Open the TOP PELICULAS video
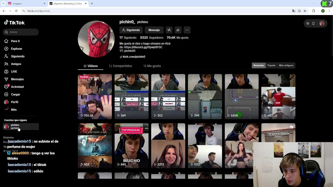 click(132, 146)
